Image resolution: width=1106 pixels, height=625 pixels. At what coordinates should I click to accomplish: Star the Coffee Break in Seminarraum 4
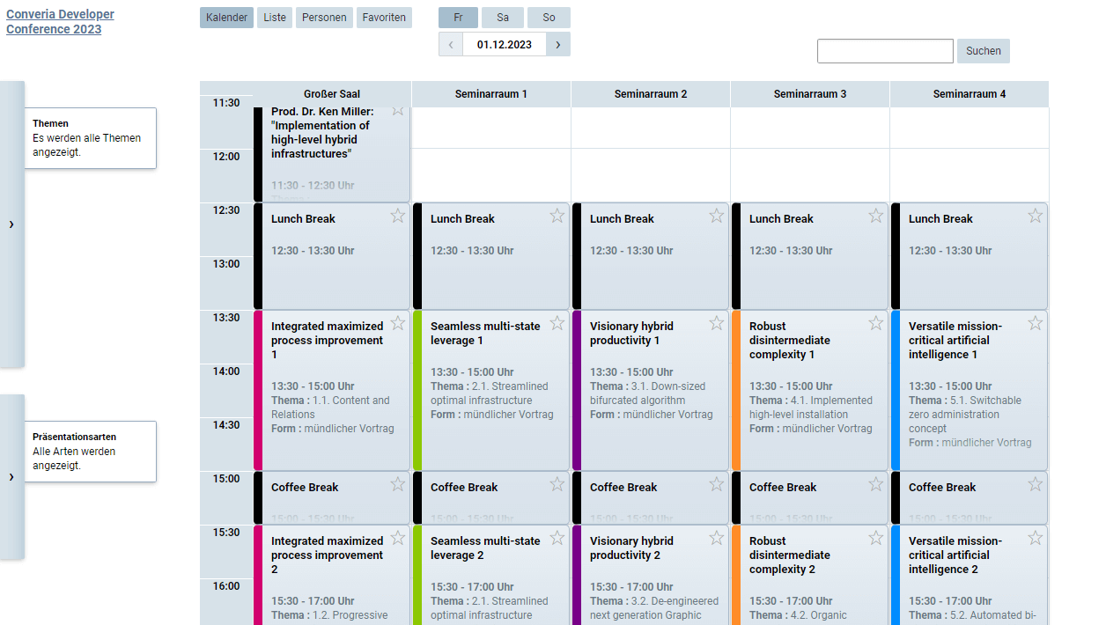1036,484
